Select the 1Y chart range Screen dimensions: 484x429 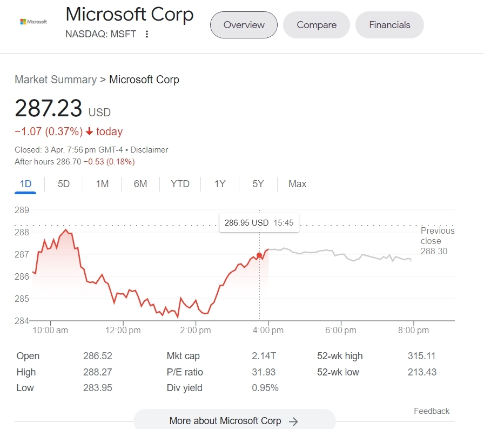coord(219,184)
